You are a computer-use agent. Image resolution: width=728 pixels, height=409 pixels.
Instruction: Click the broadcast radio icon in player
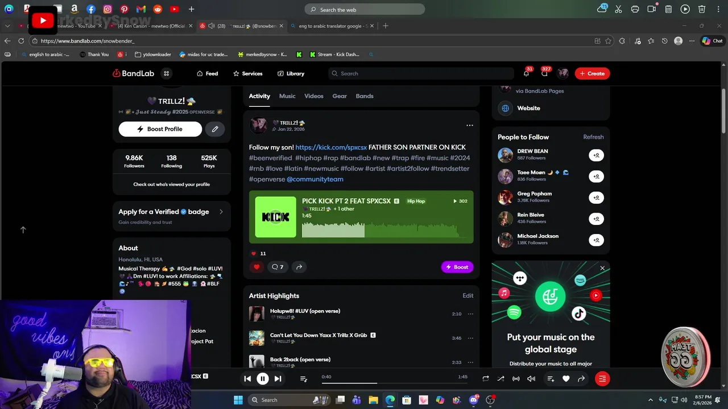pyautogui.click(x=516, y=379)
